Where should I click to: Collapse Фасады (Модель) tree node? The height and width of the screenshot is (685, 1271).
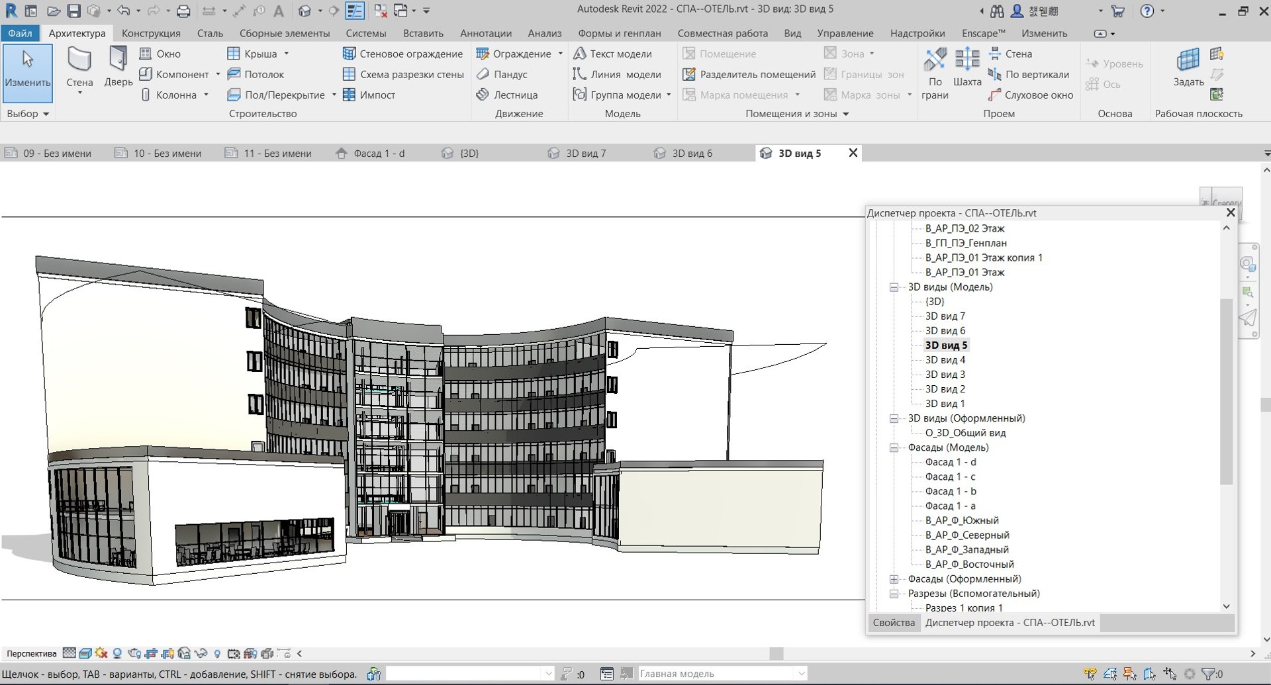click(x=894, y=448)
